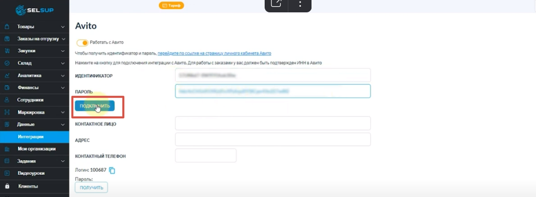The image size is (536, 197).
Task: Expand the Товары menu chevron
Action: [62, 27]
